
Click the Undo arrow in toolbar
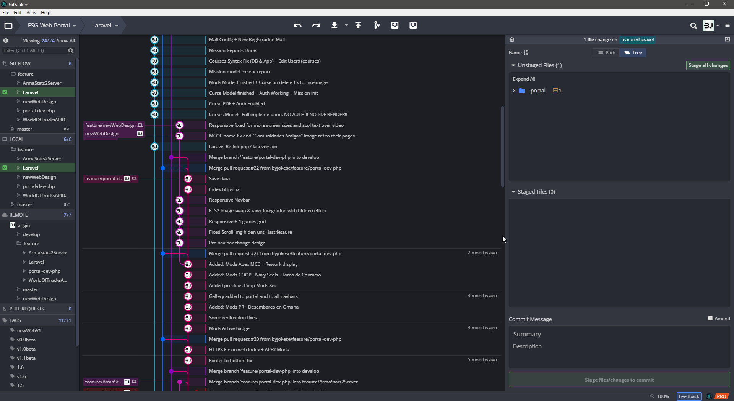click(297, 25)
